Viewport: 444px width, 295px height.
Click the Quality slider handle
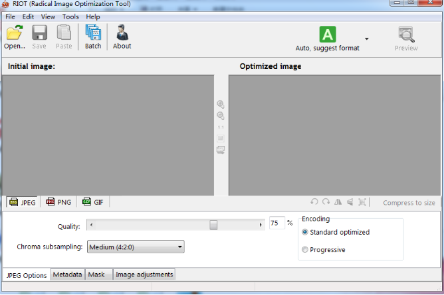[213, 225]
